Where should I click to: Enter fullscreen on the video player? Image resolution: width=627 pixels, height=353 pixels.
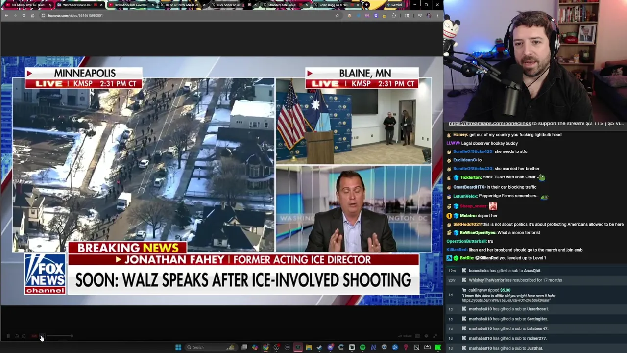click(435, 336)
